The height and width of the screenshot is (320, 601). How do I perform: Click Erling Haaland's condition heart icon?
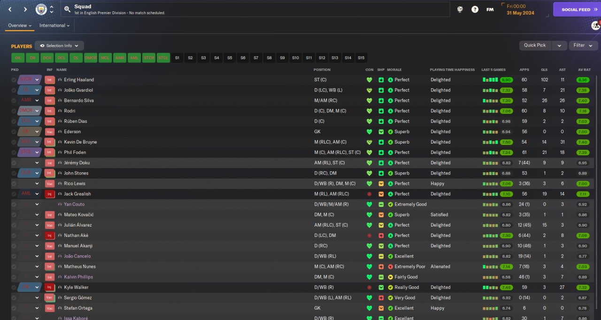(370, 80)
